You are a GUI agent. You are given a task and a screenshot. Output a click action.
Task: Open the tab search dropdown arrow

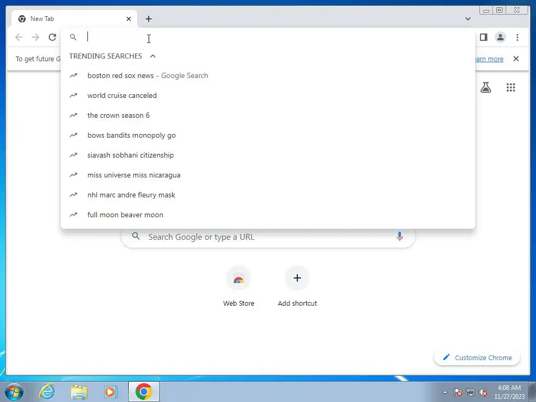click(467, 19)
